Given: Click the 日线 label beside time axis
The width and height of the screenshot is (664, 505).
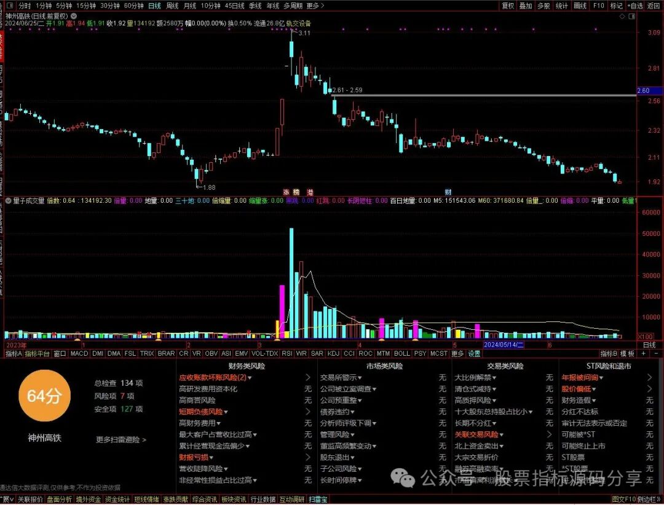Looking at the screenshot, I should [x=649, y=345].
